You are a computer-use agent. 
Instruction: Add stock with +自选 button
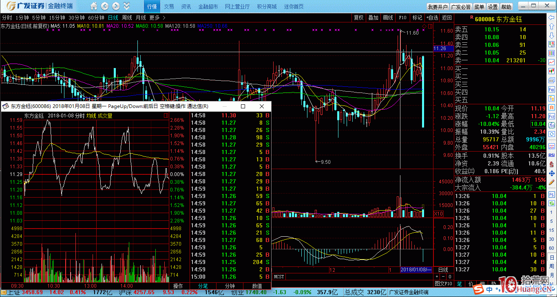click(x=432, y=18)
